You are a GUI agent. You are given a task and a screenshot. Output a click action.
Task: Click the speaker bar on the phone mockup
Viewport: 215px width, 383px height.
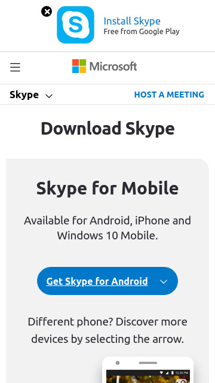coord(148,363)
